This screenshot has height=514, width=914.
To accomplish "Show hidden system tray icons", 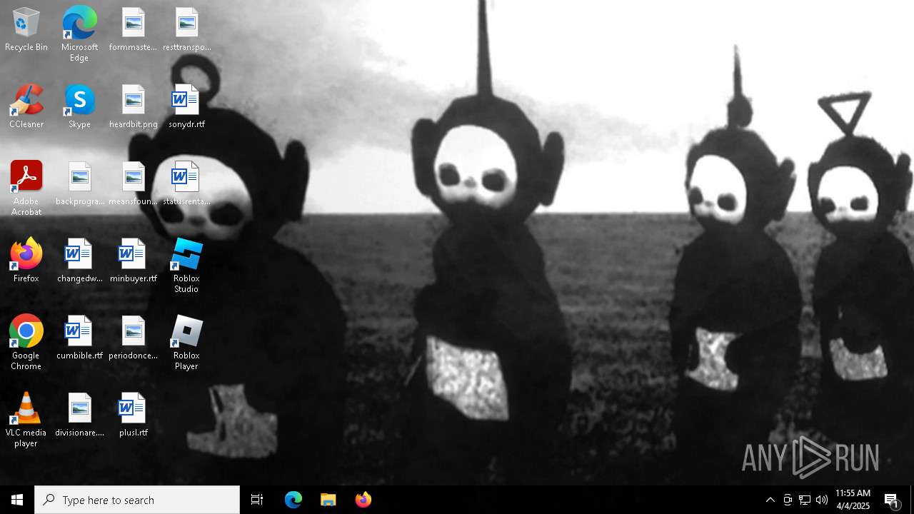I will [x=770, y=500].
